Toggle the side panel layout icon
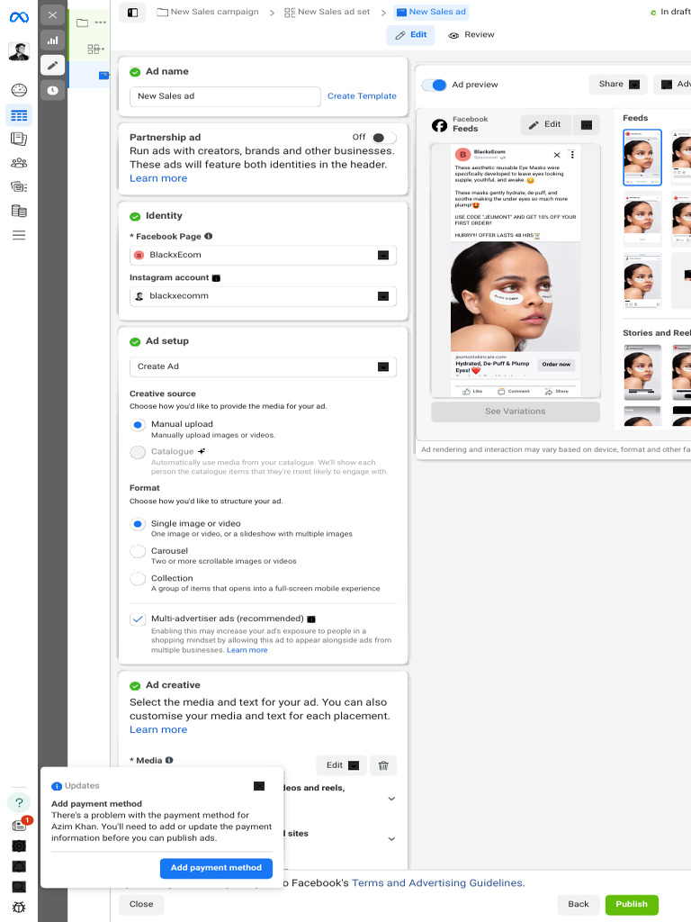 (133, 13)
